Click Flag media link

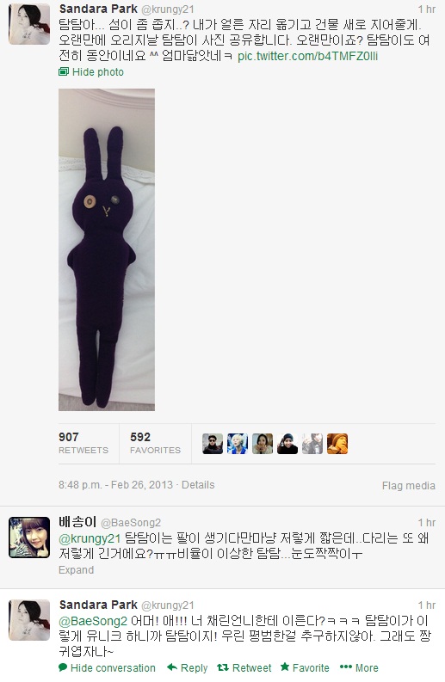coord(409,486)
